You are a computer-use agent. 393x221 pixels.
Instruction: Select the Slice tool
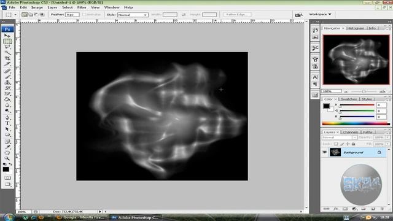point(7,64)
